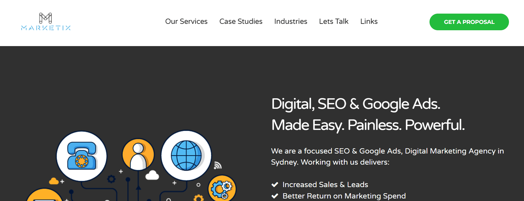The image size is (524, 201).
Task: Click the plus sign near the person circle
Action: click(121, 172)
